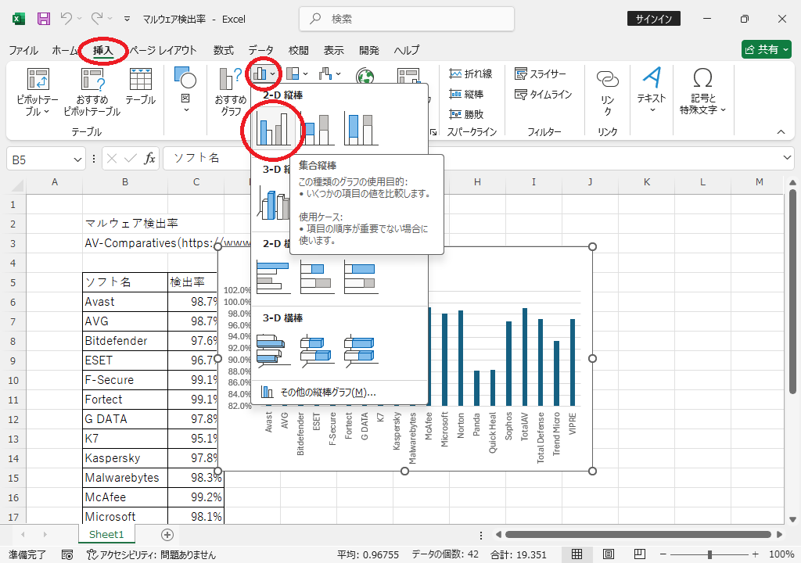Insert 折れ線 sparkline
Image resolution: width=801 pixels, height=563 pixels.
470,74
